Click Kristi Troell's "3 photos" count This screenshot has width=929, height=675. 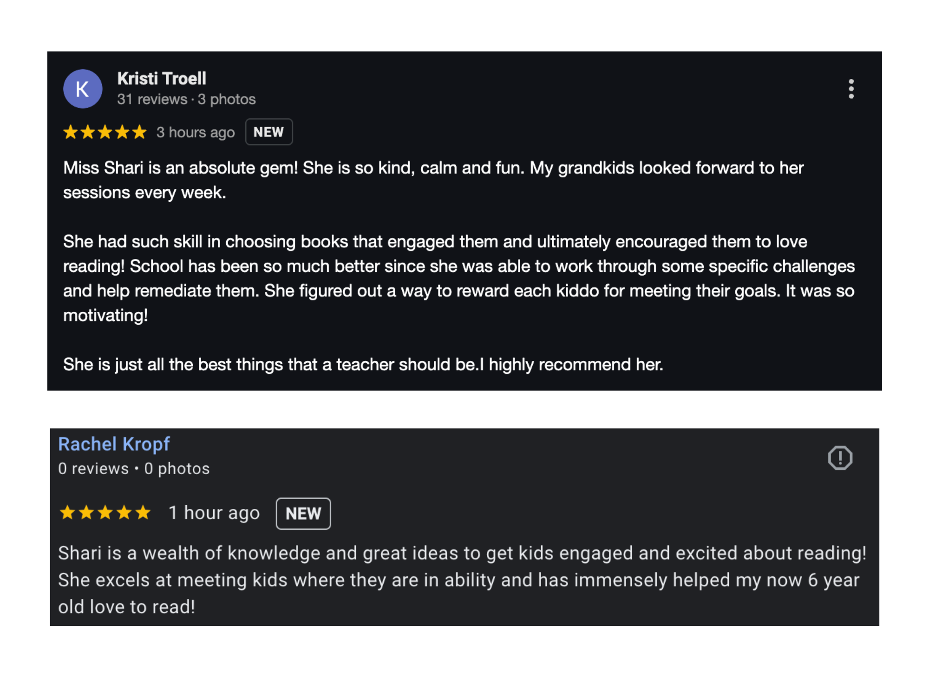pyautogui.click(x=227, y=99)
